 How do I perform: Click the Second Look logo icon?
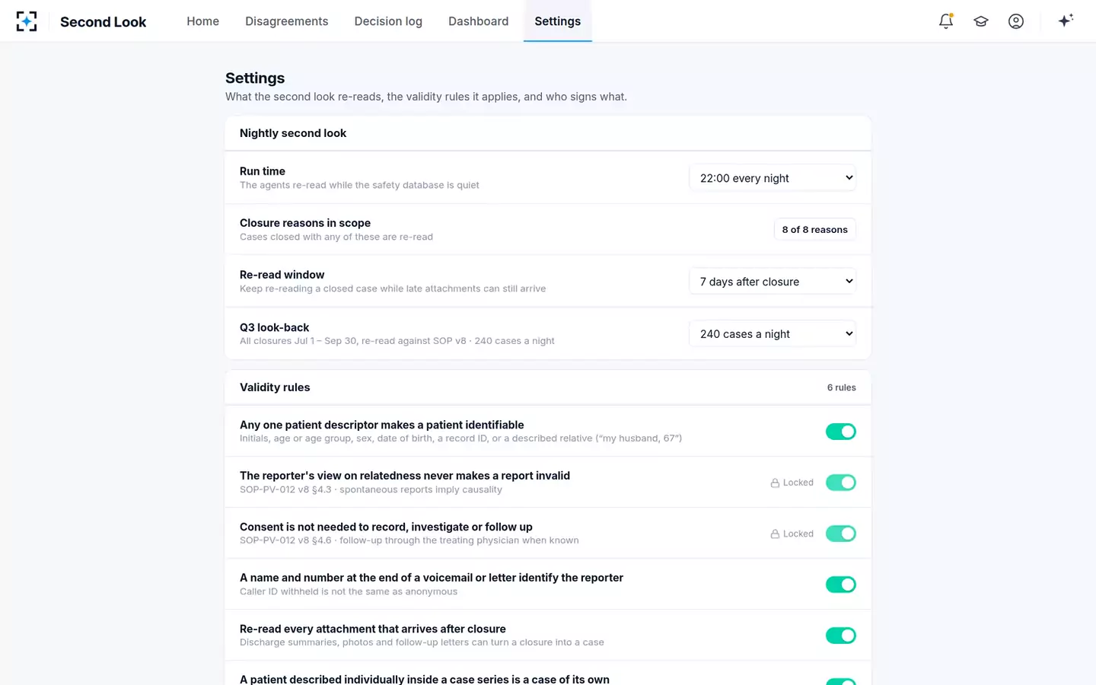(x=27, y=21)
